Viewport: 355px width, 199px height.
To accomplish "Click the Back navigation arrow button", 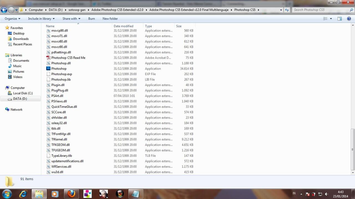I will 4,10.
